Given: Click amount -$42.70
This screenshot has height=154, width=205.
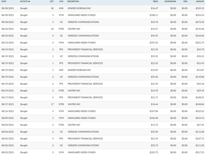Looking at the screenshot, I should pos(200,49).
